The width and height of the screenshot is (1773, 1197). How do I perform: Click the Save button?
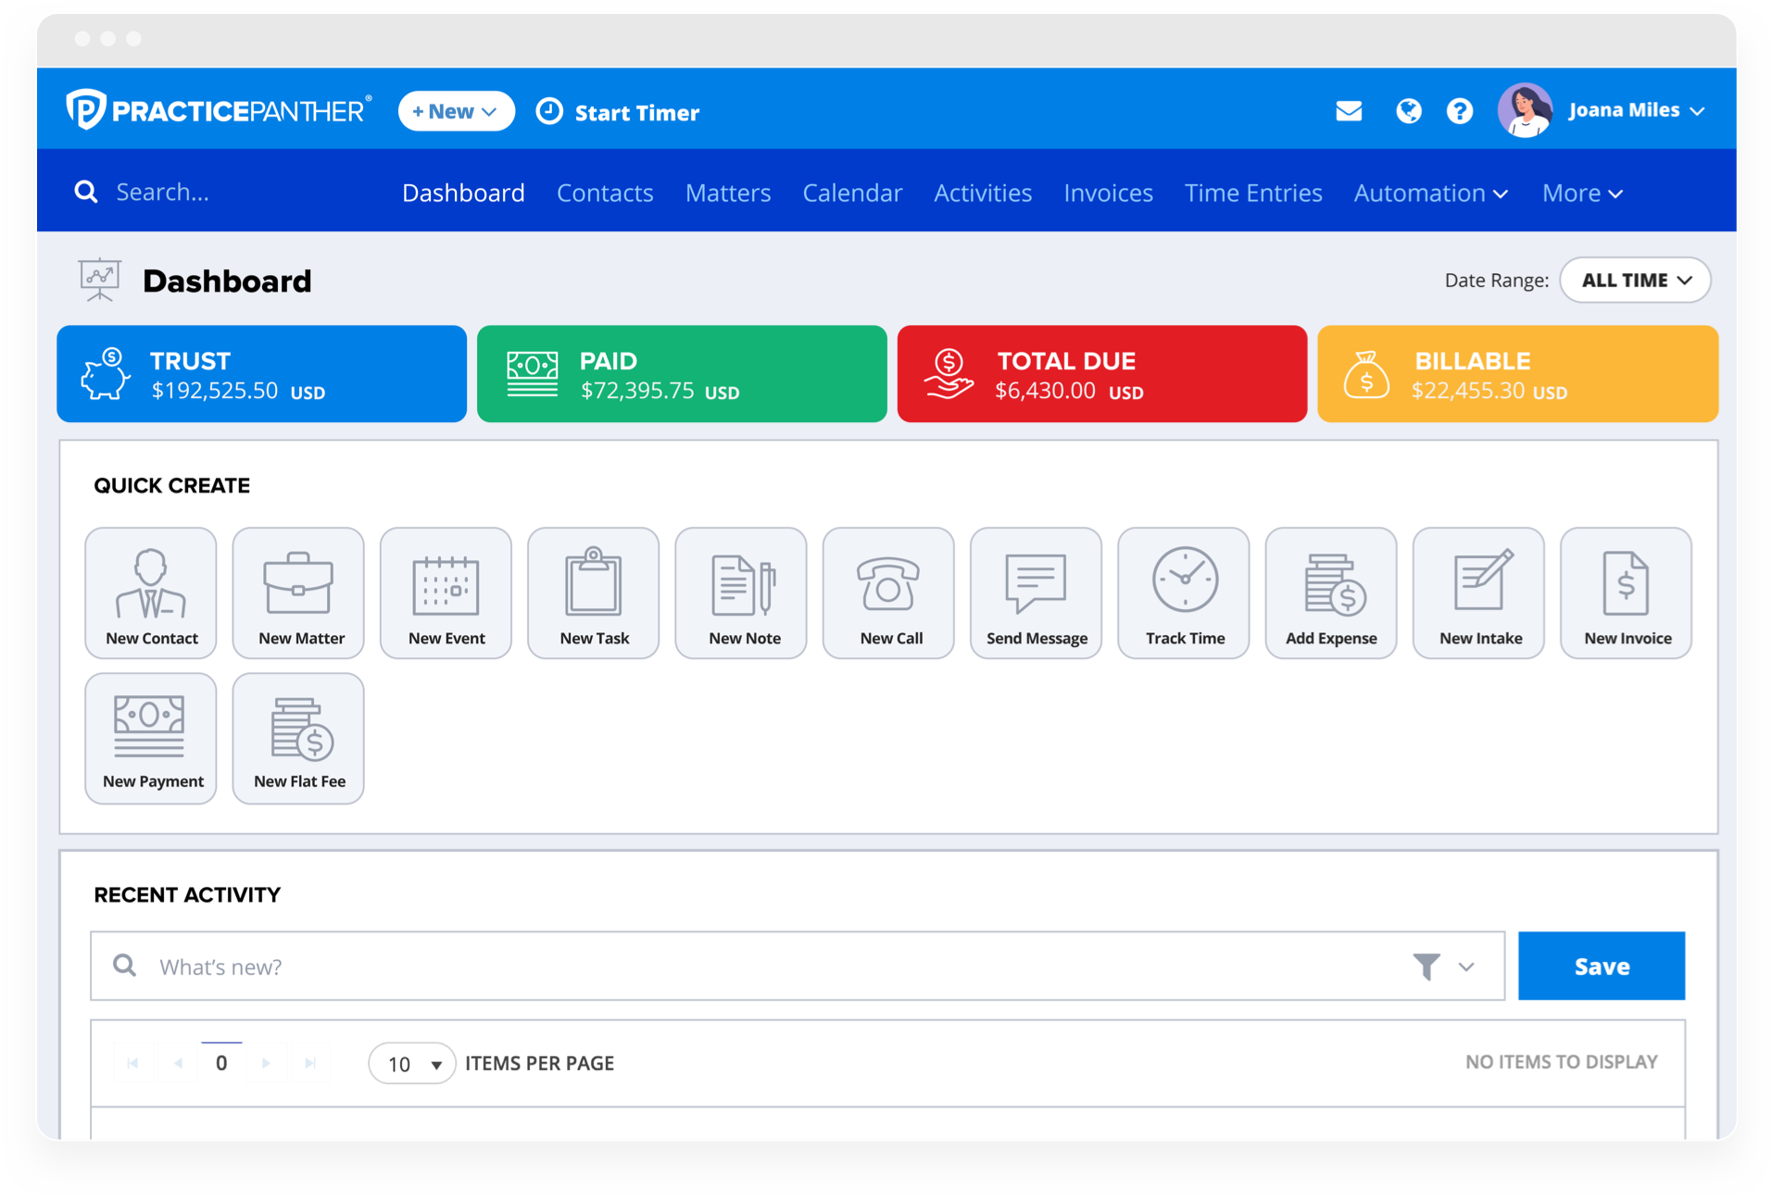[x=1602, y=966]
